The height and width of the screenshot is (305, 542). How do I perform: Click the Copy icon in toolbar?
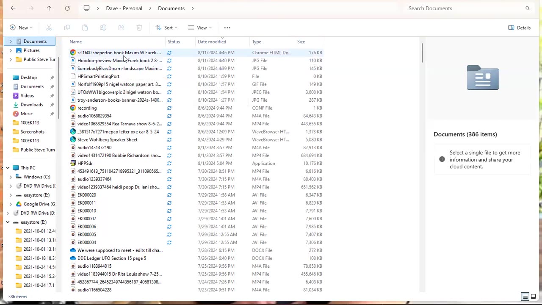67,28
